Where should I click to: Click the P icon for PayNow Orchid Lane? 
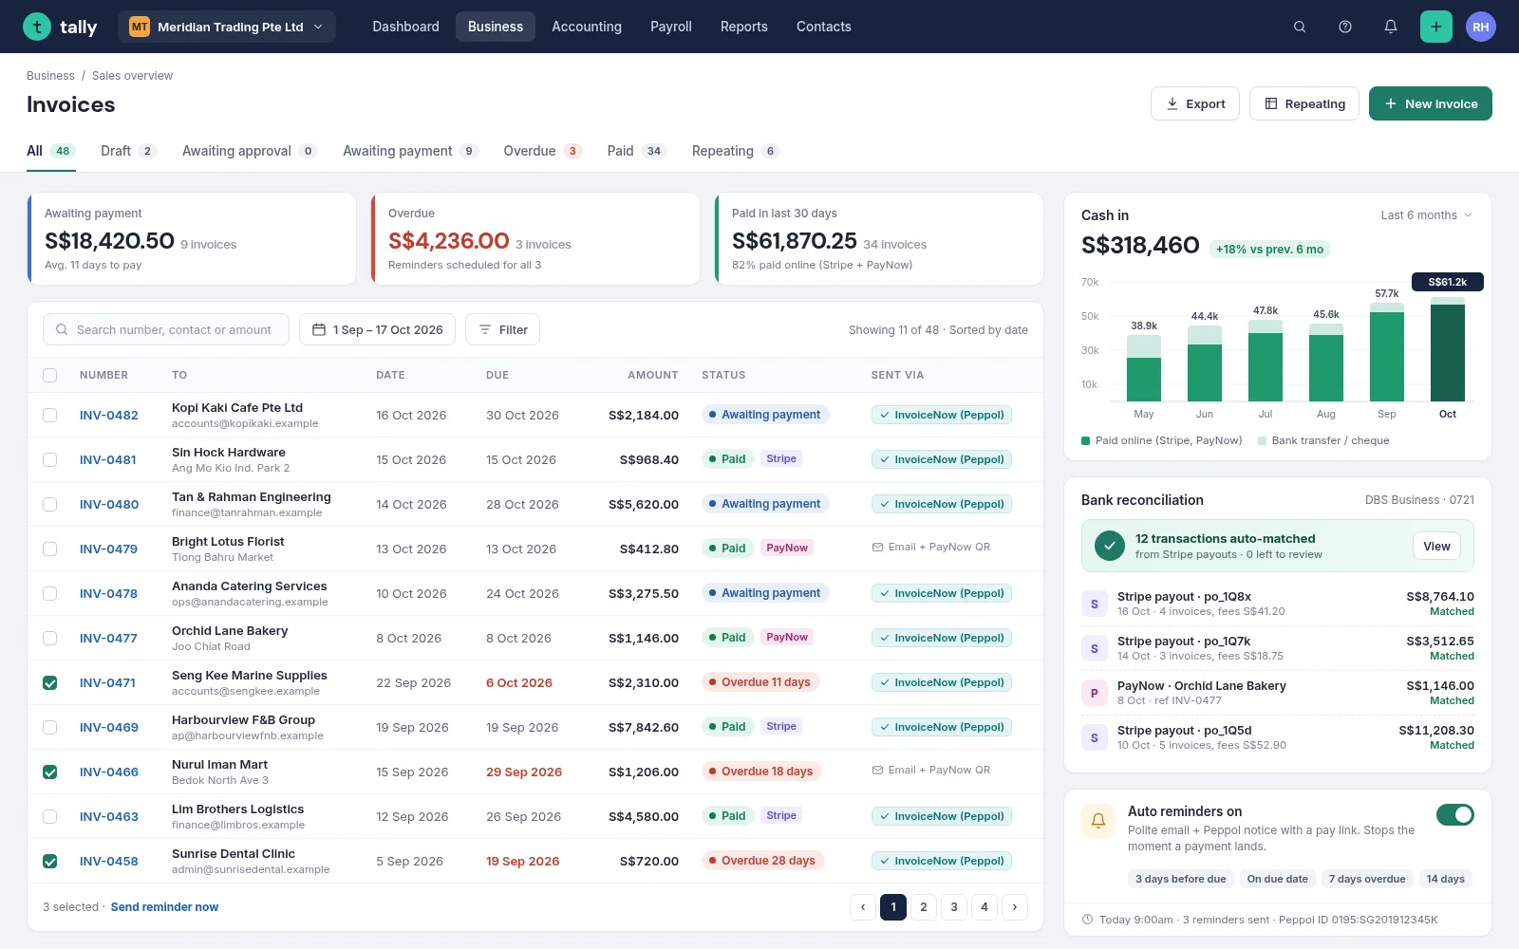coord(1095,693)
